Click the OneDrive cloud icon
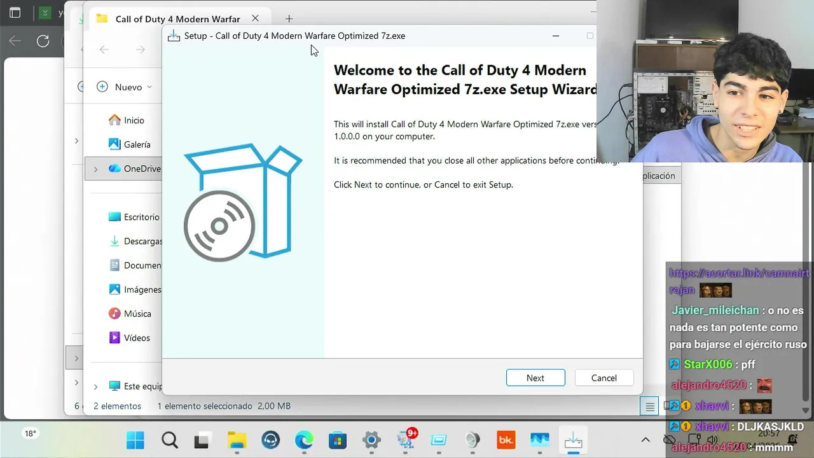The height and width of the screenshot is (458, 814). click(x=114, y=169)
